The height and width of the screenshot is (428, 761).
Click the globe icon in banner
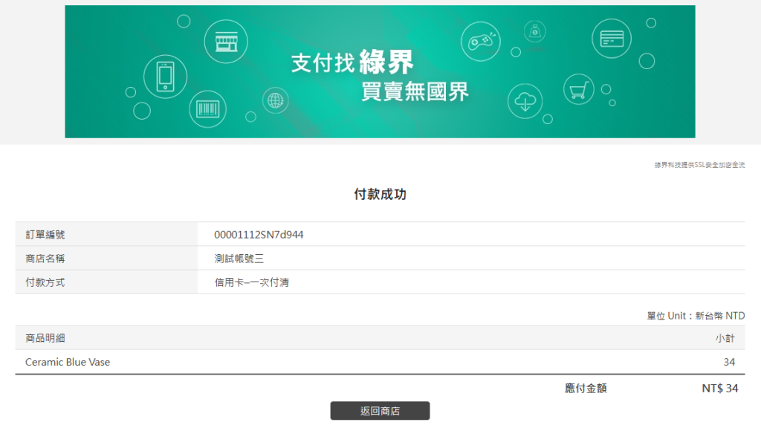click(x=275, y=100)
